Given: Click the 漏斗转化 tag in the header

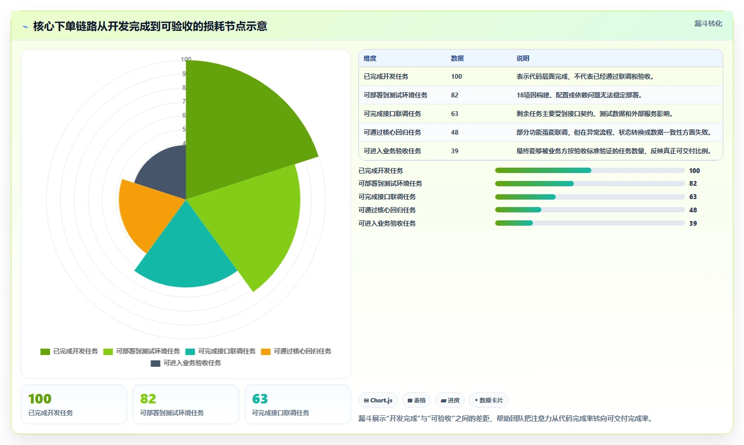Looking at the screenshot, I should 708,23.
